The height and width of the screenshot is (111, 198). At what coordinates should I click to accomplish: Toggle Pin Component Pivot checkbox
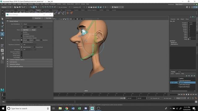pos(21,36)
